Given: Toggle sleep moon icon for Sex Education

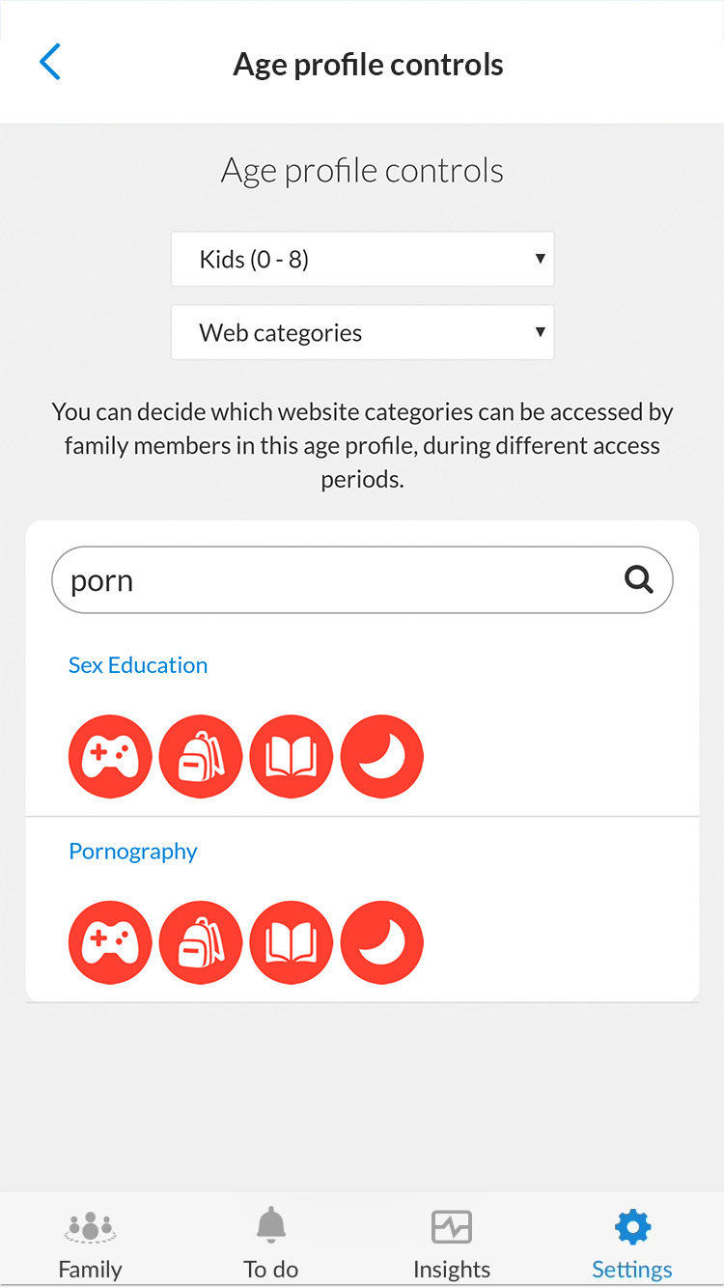Looking at the screenshot, I should [x=382, y=757].
